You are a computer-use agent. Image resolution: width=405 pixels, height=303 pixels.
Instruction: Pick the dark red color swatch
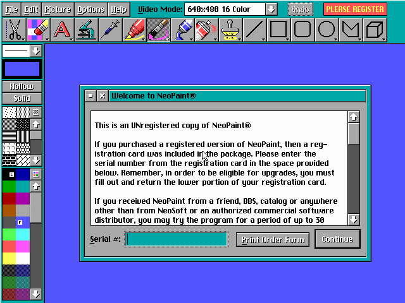pos(9,199)
